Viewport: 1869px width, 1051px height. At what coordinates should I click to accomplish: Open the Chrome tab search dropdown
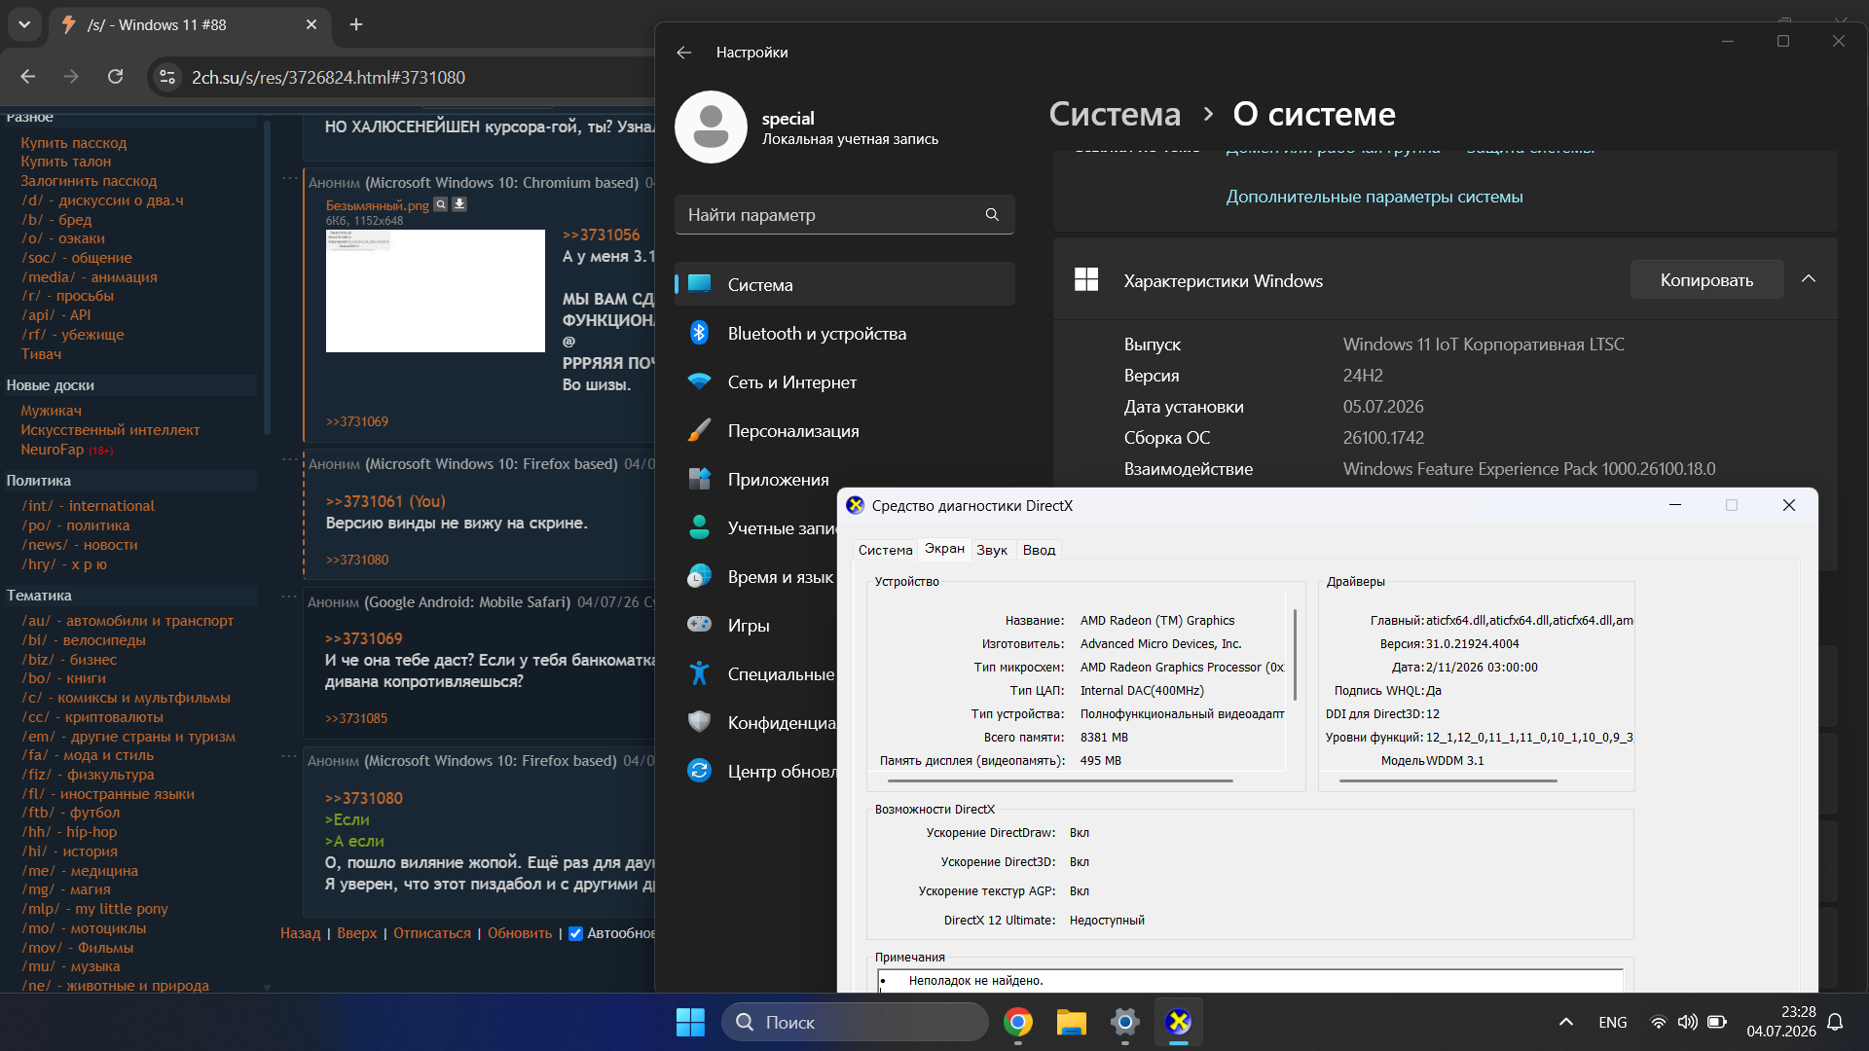(x=24, y=24)
